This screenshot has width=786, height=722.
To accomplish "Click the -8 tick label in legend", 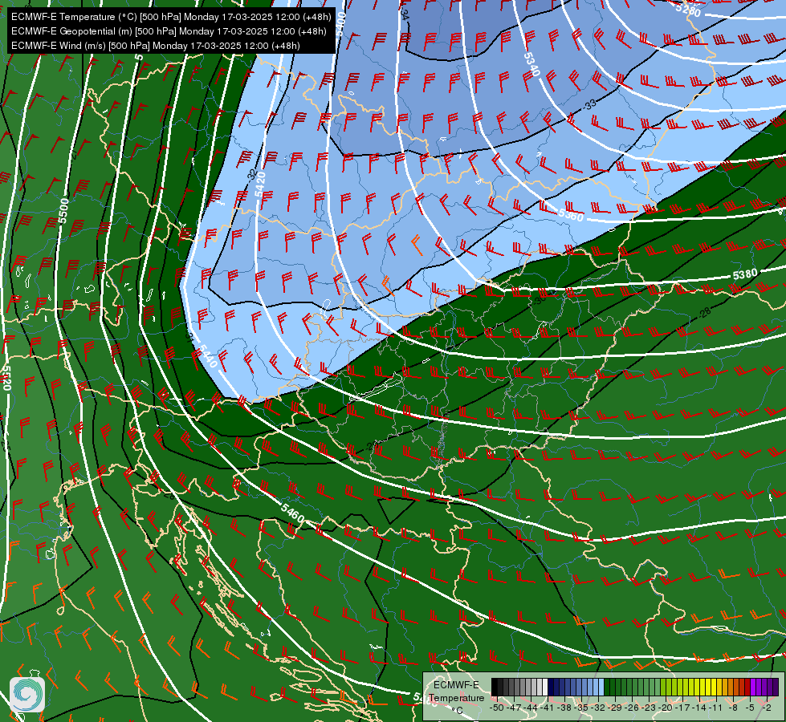I will [x=733, y=708].
